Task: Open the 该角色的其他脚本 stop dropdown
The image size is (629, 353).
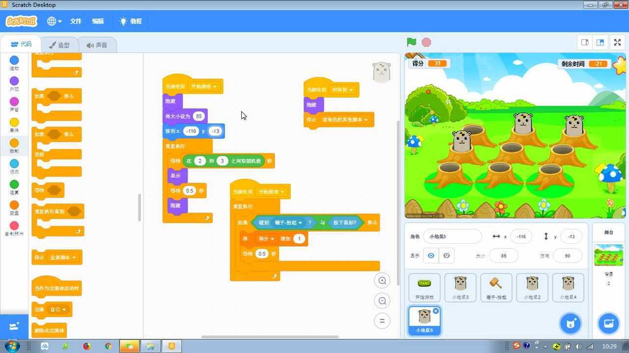Action: pyautogui.click(x=366, y=120)
